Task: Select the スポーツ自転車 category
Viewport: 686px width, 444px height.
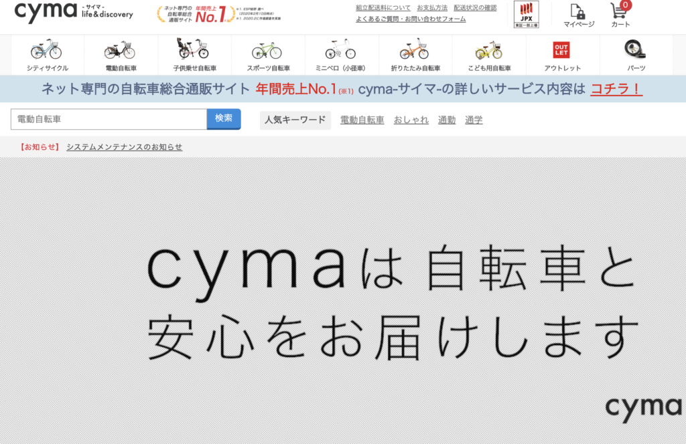Action: tap(268, 55)
